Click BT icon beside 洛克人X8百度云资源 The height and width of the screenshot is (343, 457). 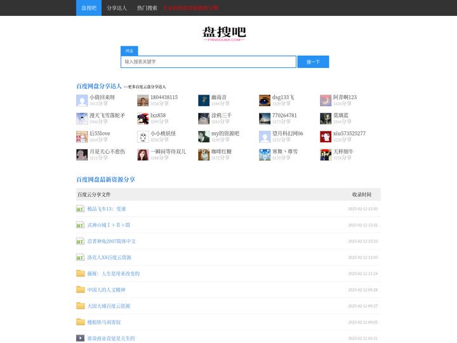tap(80, 257)
